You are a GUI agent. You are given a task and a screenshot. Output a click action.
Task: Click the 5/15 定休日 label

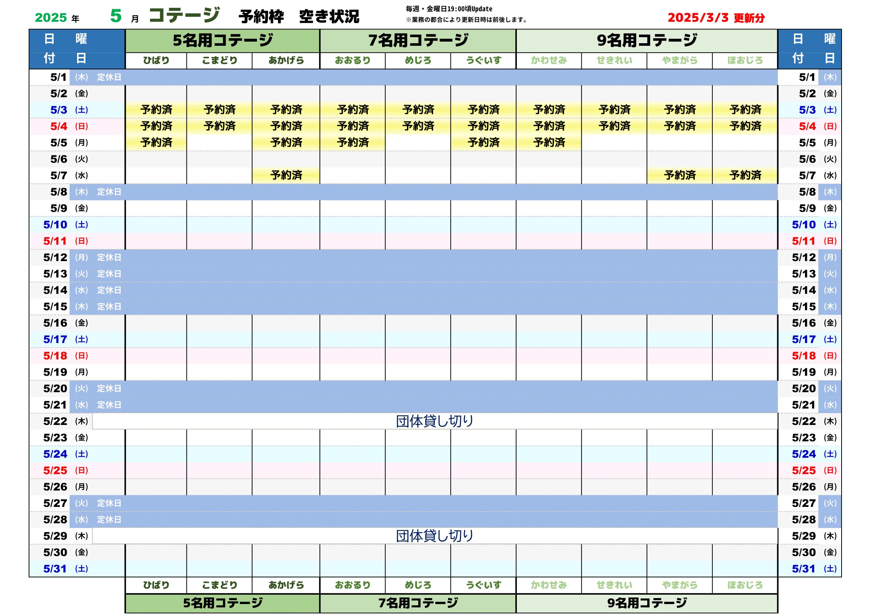click(x=109, y=307)
